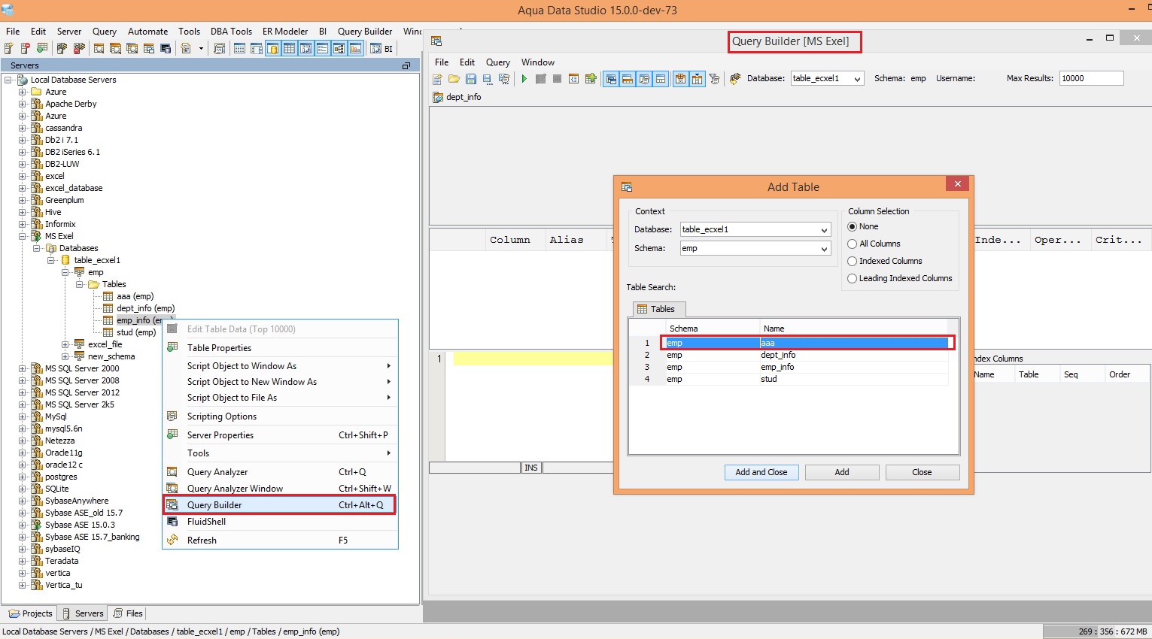Click the script icon before dropdown arrow in main toolbar
Viewport: 1152px width, 639px height.
[x=186, y=48]
